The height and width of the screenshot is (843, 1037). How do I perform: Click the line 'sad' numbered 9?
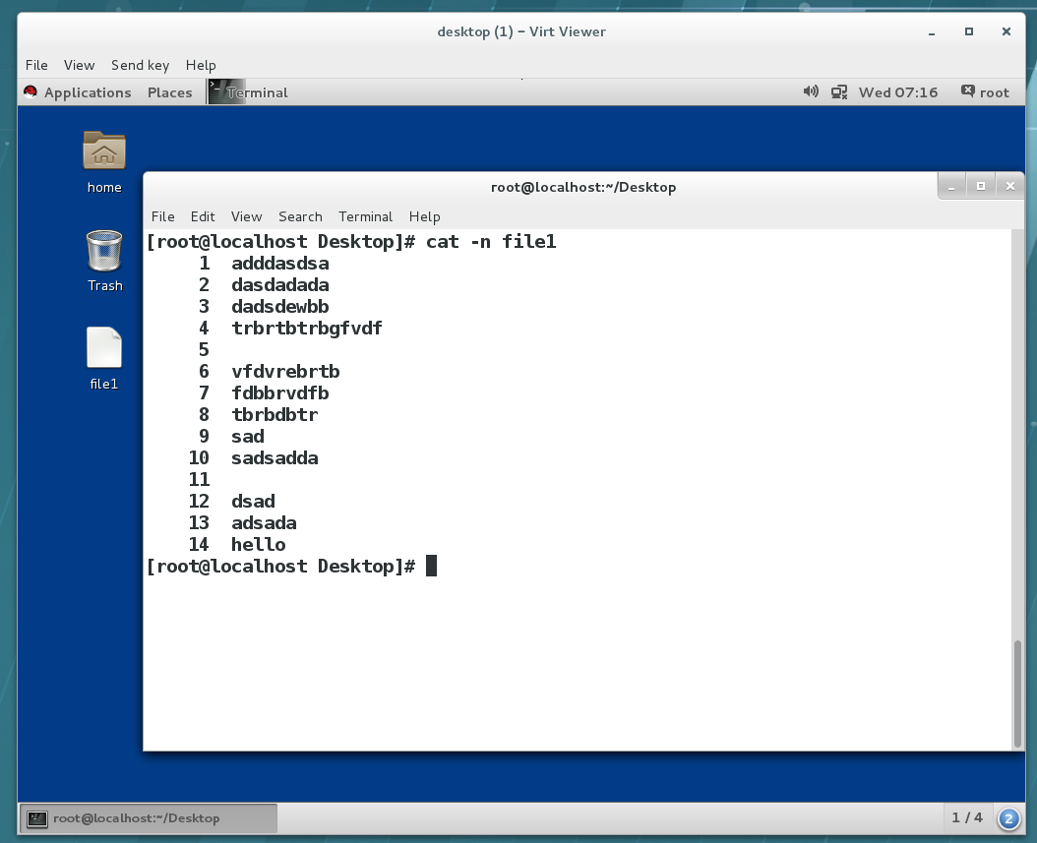coord(248,437)
